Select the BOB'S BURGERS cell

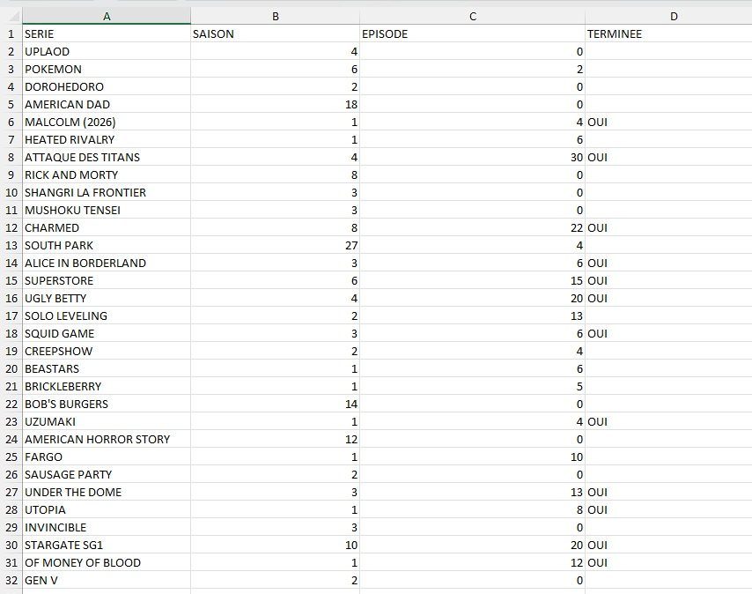tap(107, 404)
